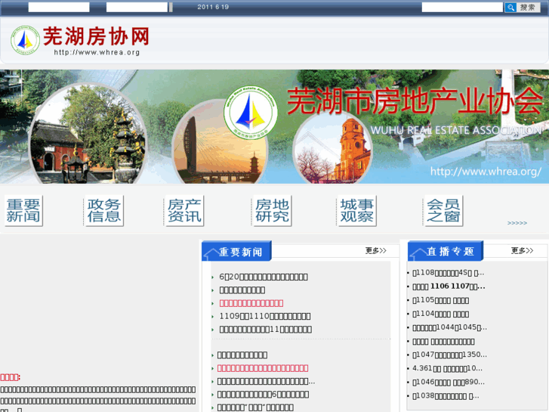Open live topic item mentioning 1104
Viewport: 549px width, 412px height.
pos(440,314)
